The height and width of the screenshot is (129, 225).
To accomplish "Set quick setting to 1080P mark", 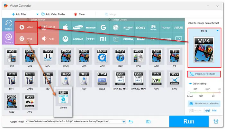I will (x=207, y=89).
